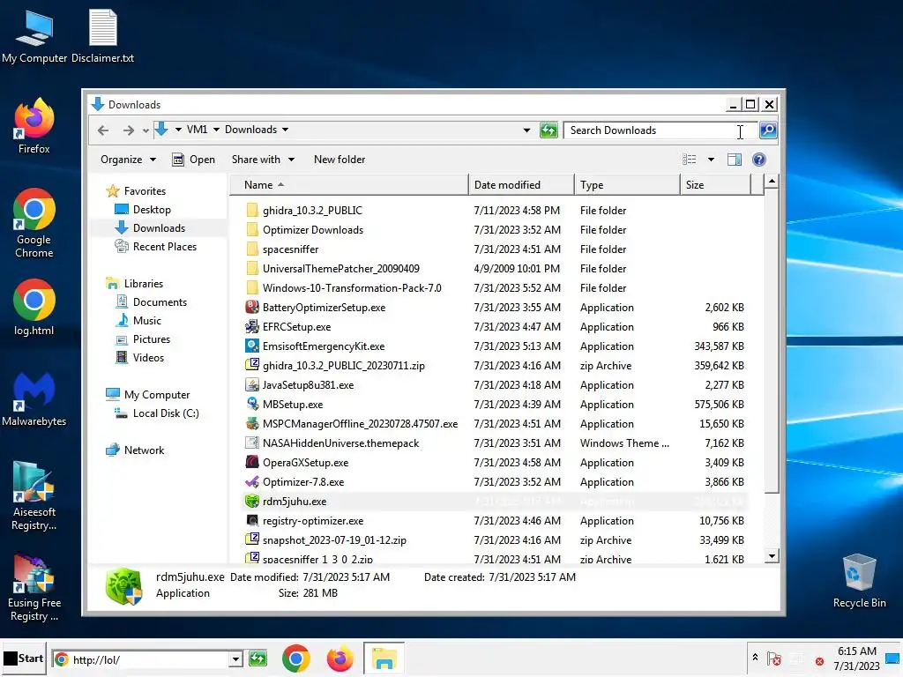Select the BatteryOptimizerSetup.exe file icon

[x=251, y=307]
